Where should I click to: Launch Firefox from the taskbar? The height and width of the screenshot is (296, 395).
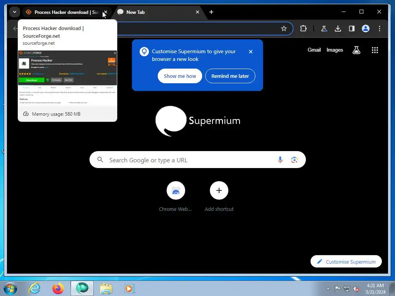58,288
